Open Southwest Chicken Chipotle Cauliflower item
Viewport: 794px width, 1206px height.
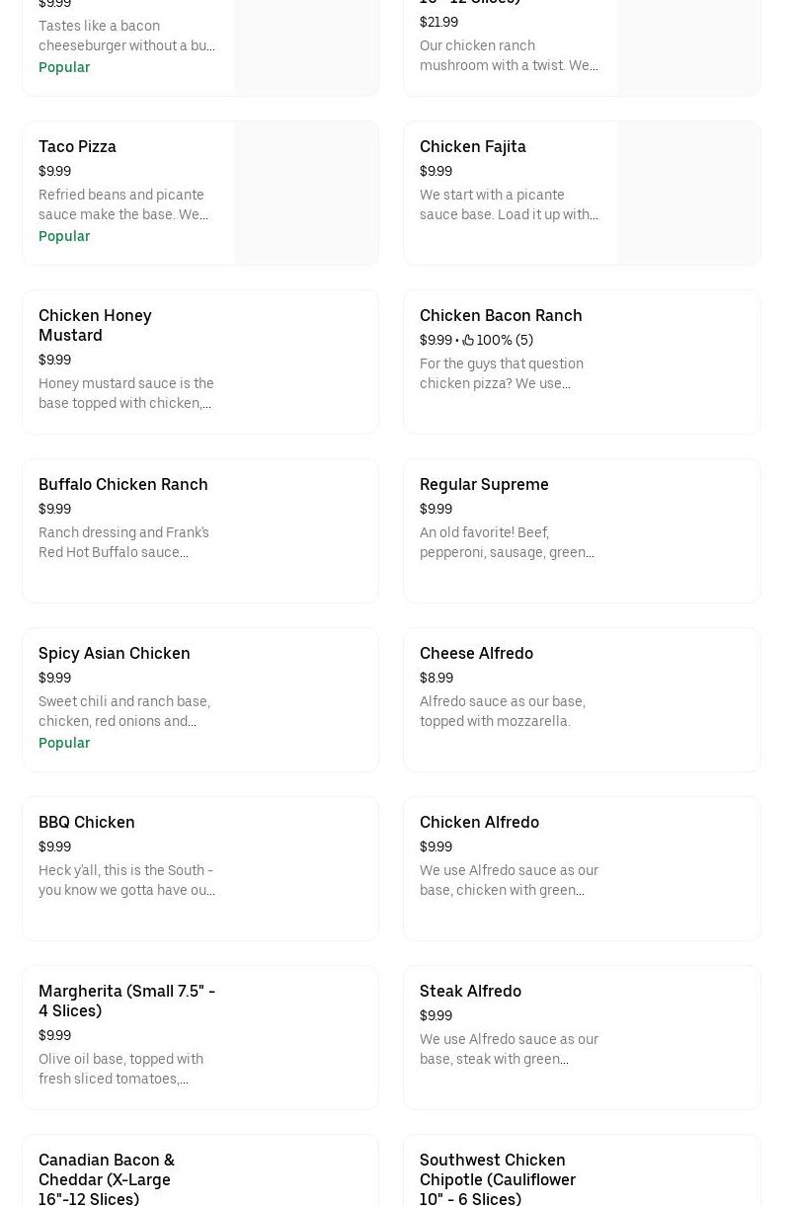[x=582, y=1170]
